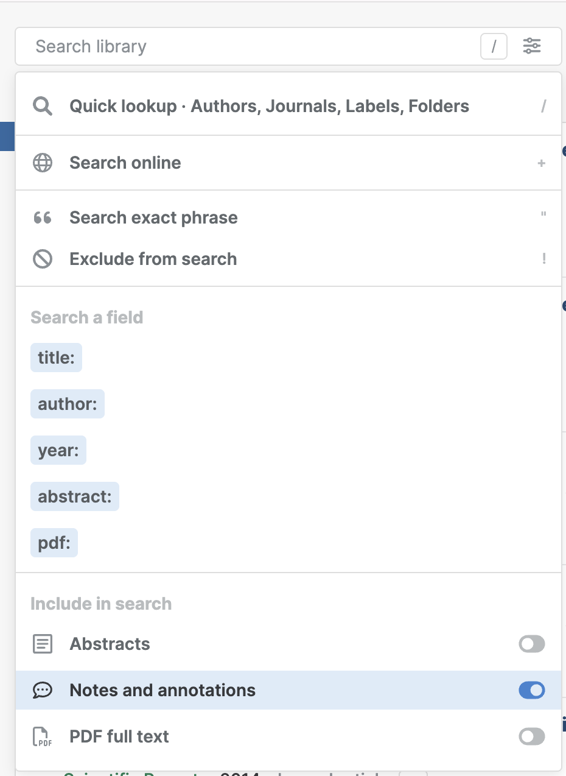The height and width of the screenshot is (776, 566).
Task: Click the Notes and annotations bubble icon
Action: pos(43,691)
